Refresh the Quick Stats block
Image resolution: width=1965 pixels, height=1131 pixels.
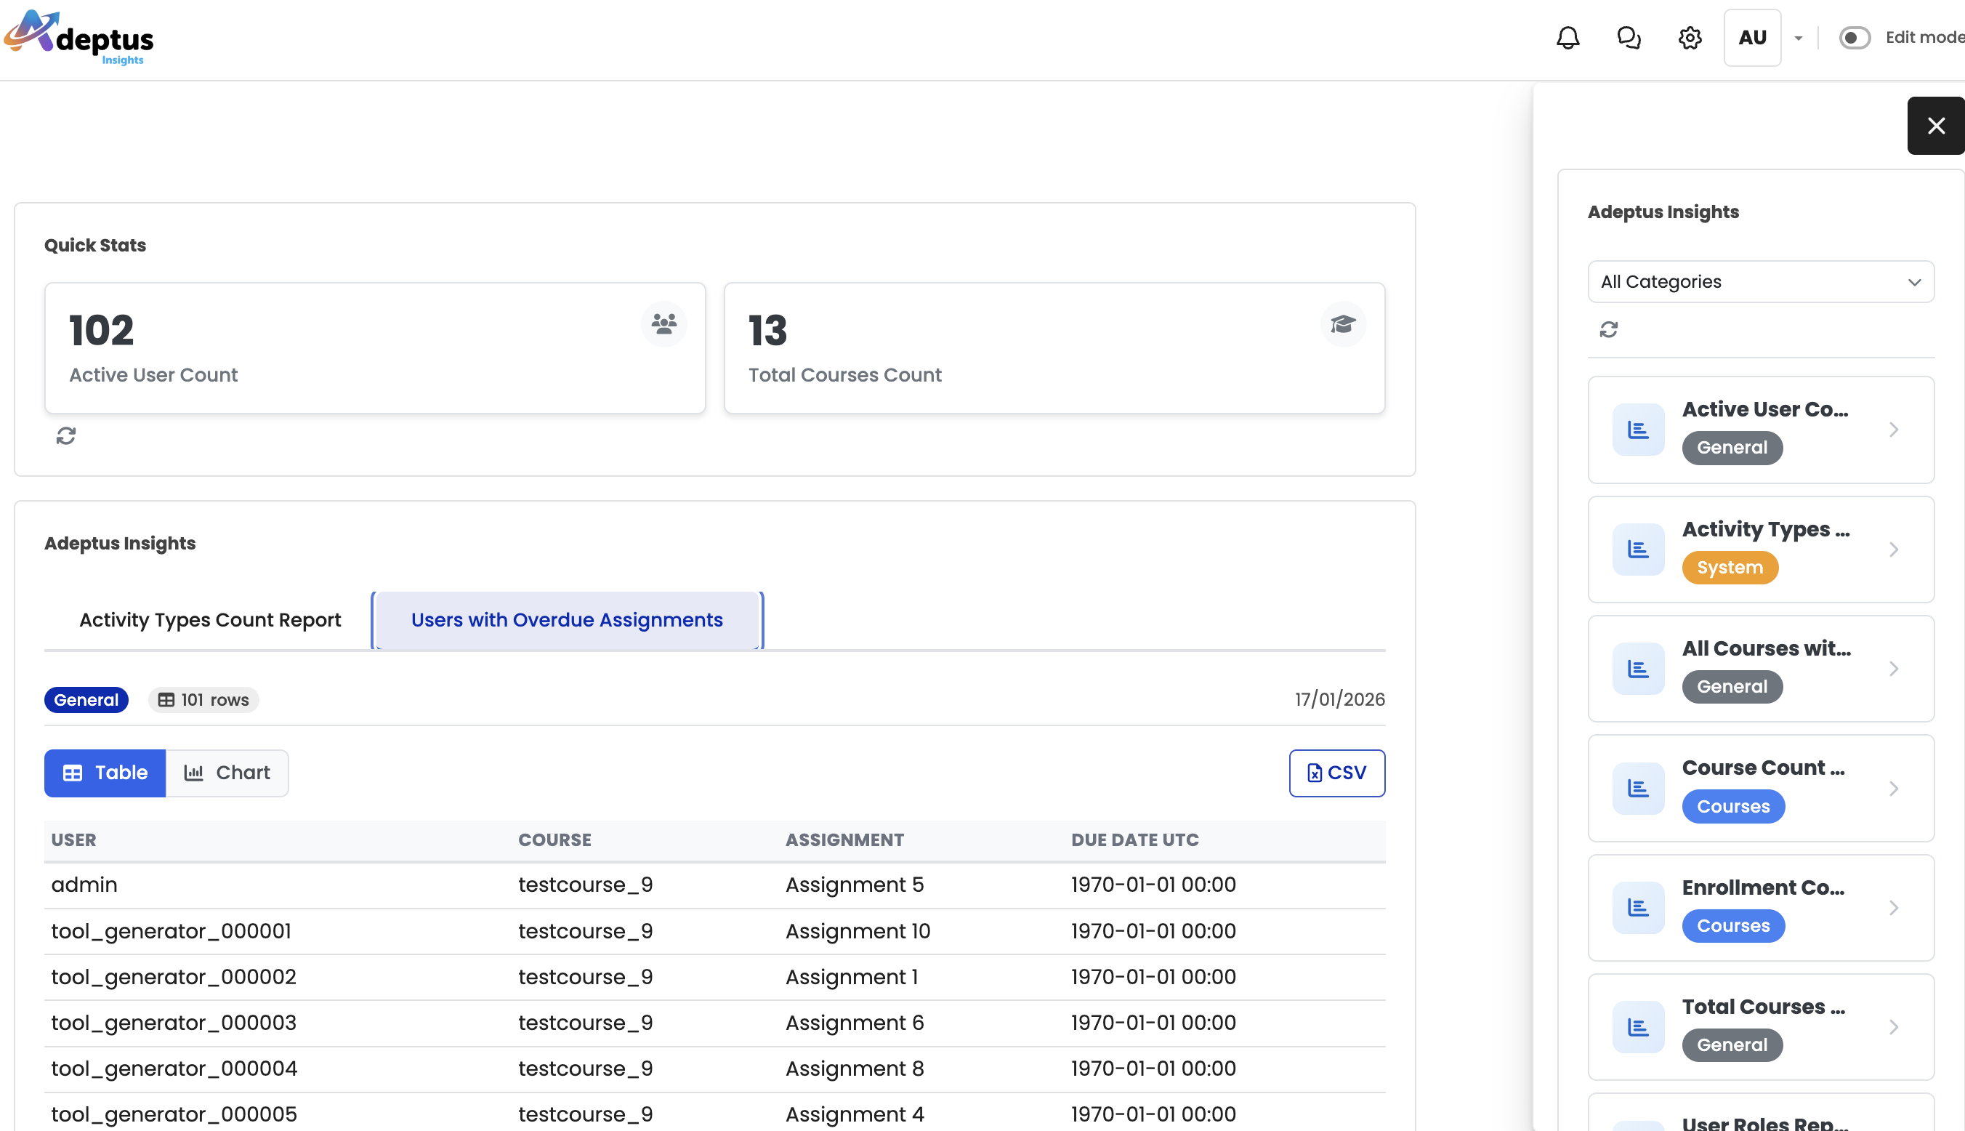pos(66,436)
